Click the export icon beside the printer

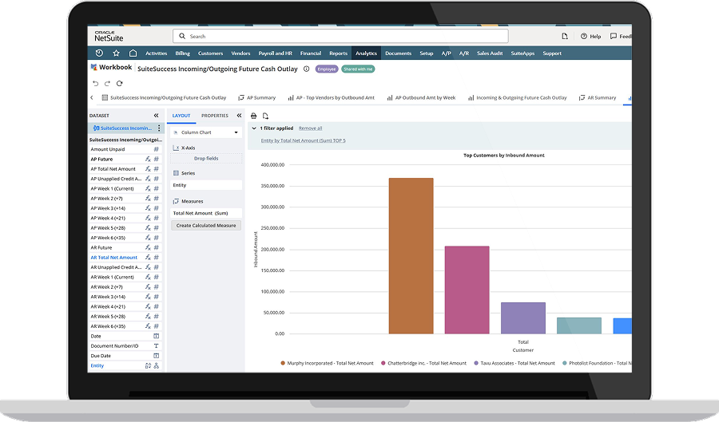click(265, 116)
